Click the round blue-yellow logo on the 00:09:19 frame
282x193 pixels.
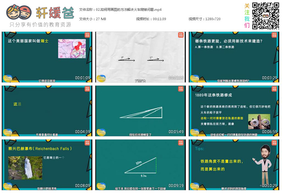coord(101,186)
